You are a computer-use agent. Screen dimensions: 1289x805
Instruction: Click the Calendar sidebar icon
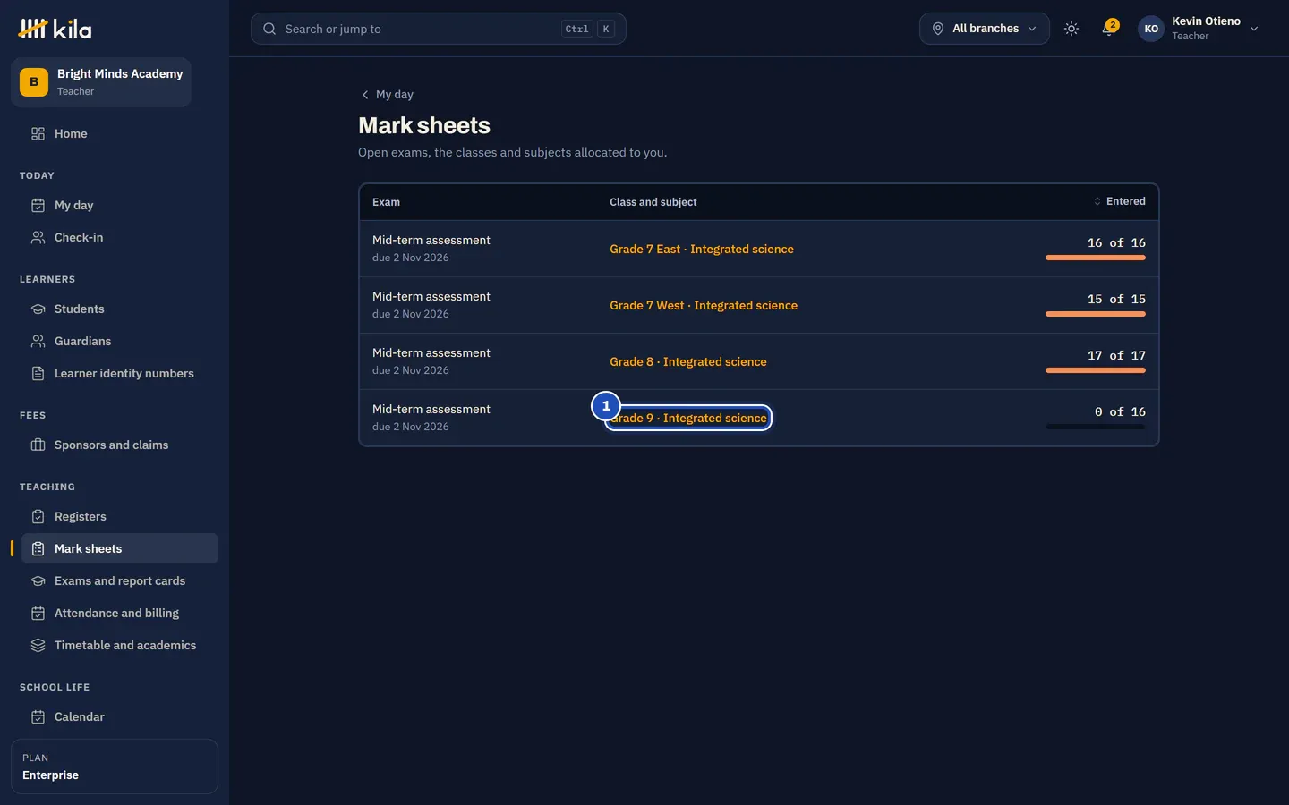click(x=38, y=716)
